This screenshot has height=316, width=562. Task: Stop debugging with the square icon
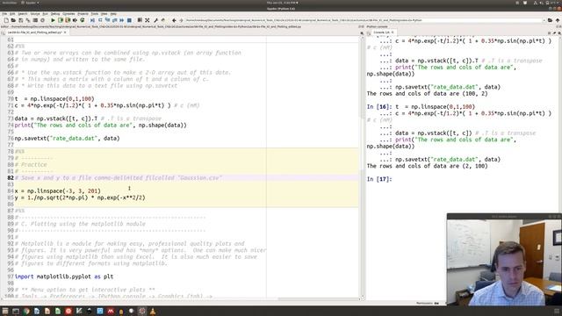[129, 20]
